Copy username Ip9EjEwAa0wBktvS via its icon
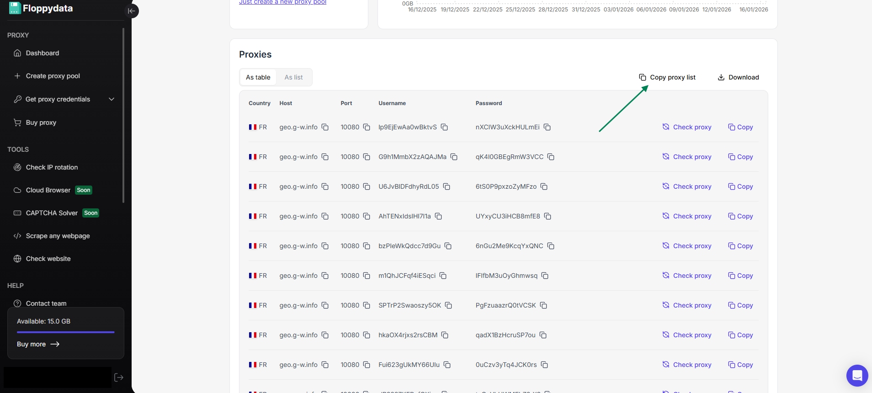Image resolution: width=872 pixels, height=393 pixels. (x=444, y=127)
